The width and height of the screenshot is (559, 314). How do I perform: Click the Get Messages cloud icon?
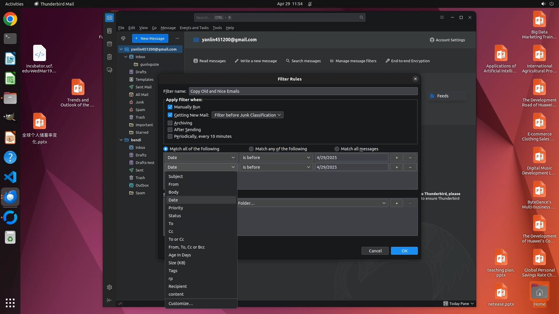(123, 38)
